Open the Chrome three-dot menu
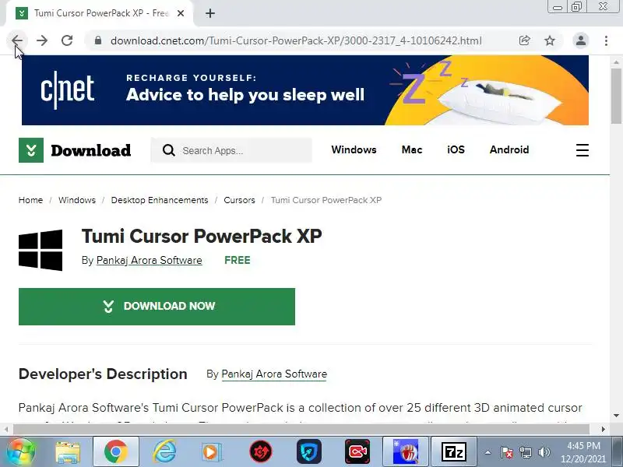The image size is (623, 467). pos(606,40)
